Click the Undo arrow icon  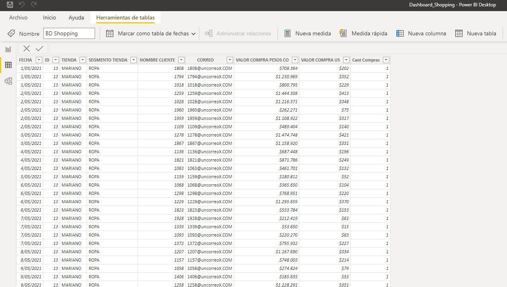[x=22, y=5]
